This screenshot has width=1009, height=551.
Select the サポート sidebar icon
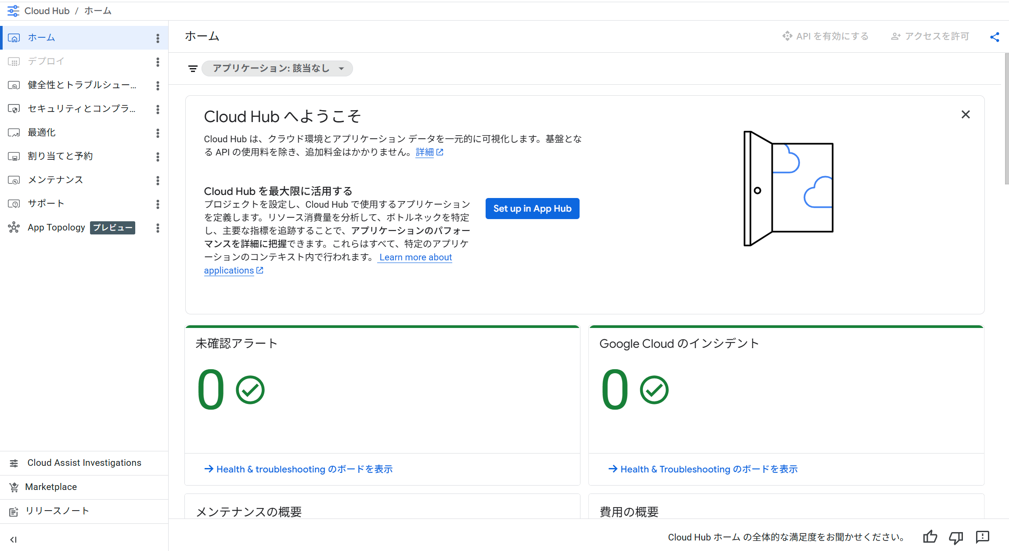pos(14,203)
